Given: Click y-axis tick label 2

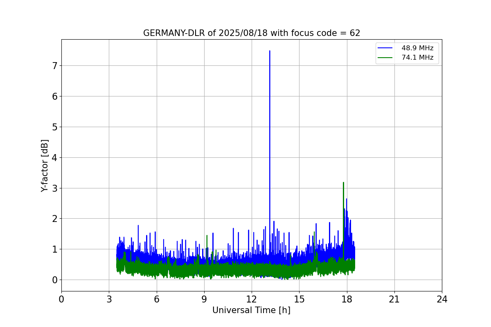Looking at the screenshot, I should (x=55, y=219).
